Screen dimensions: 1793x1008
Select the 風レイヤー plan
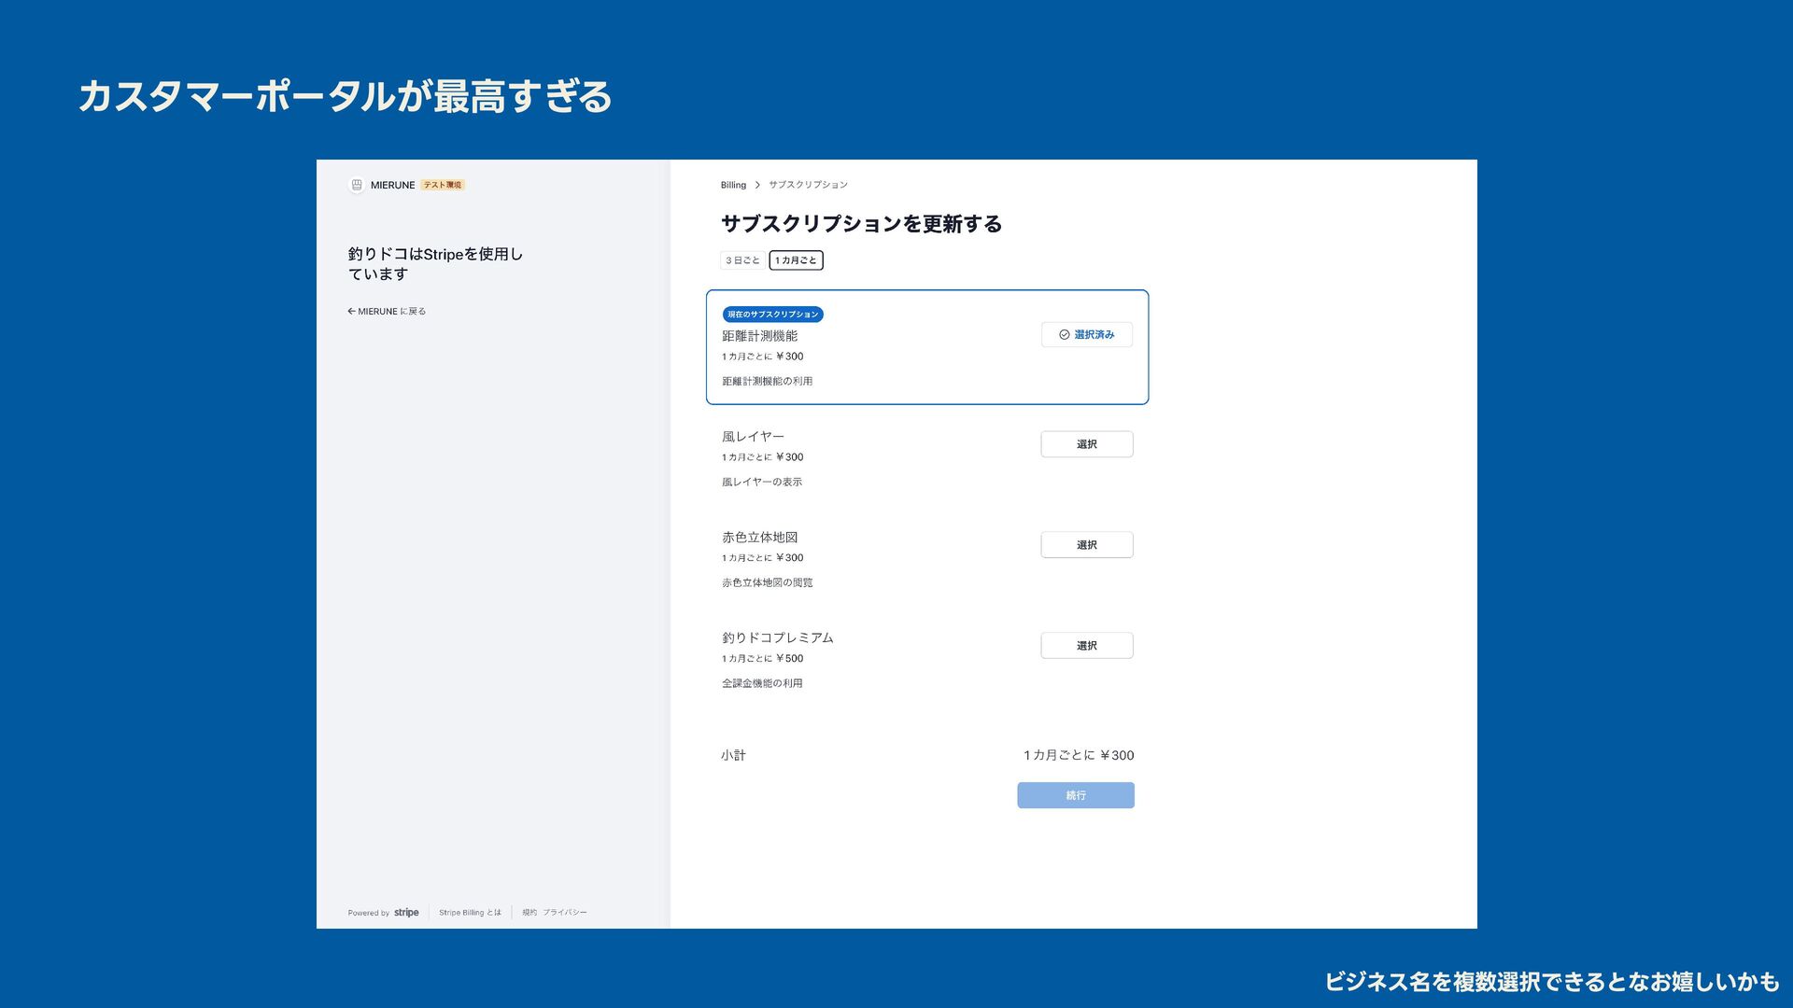tap(1086, 444)
